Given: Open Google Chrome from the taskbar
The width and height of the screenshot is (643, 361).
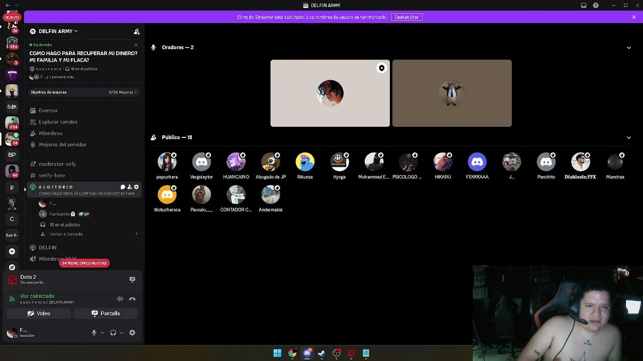Looking at the screenshot, I should 292,353.
